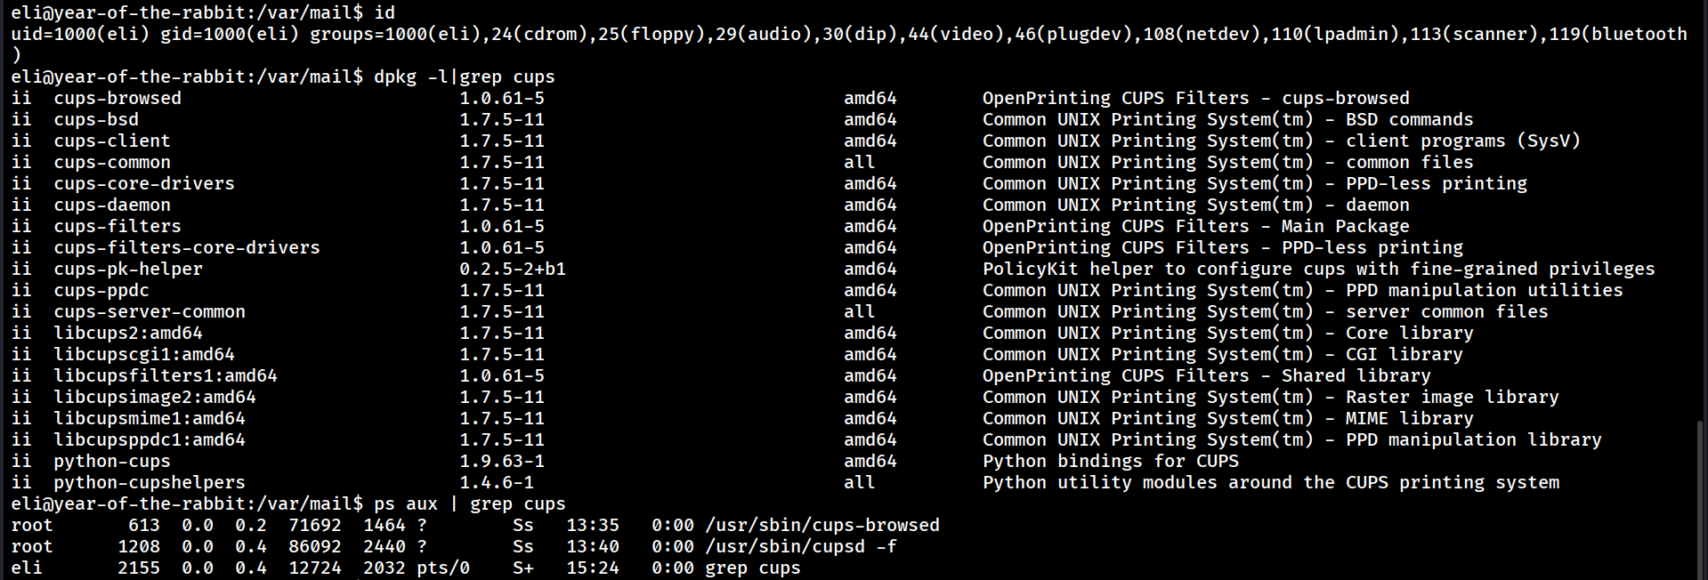Click the /usr/sbin/cups-browsed process path
Viewport: 1708px width, 580px height.
(x=822, y=525)
